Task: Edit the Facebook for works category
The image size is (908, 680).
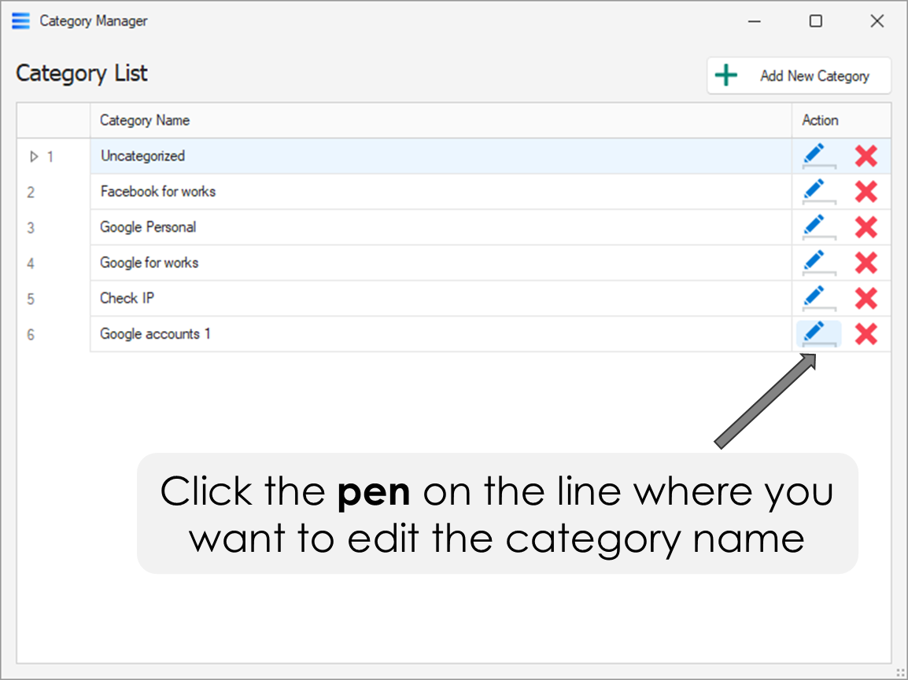Action: point(818,192)
